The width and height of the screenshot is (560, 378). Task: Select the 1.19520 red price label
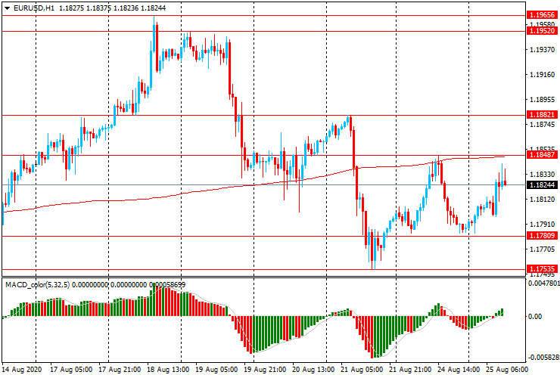pyautogui.click(x=542, y=31)
